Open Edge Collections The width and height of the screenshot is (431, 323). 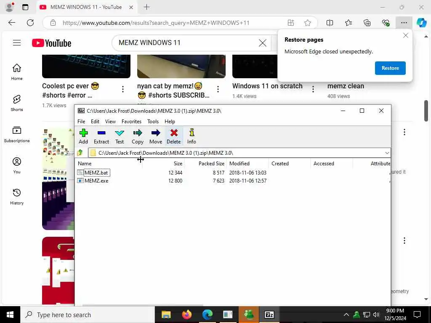[x=367, y=23]
